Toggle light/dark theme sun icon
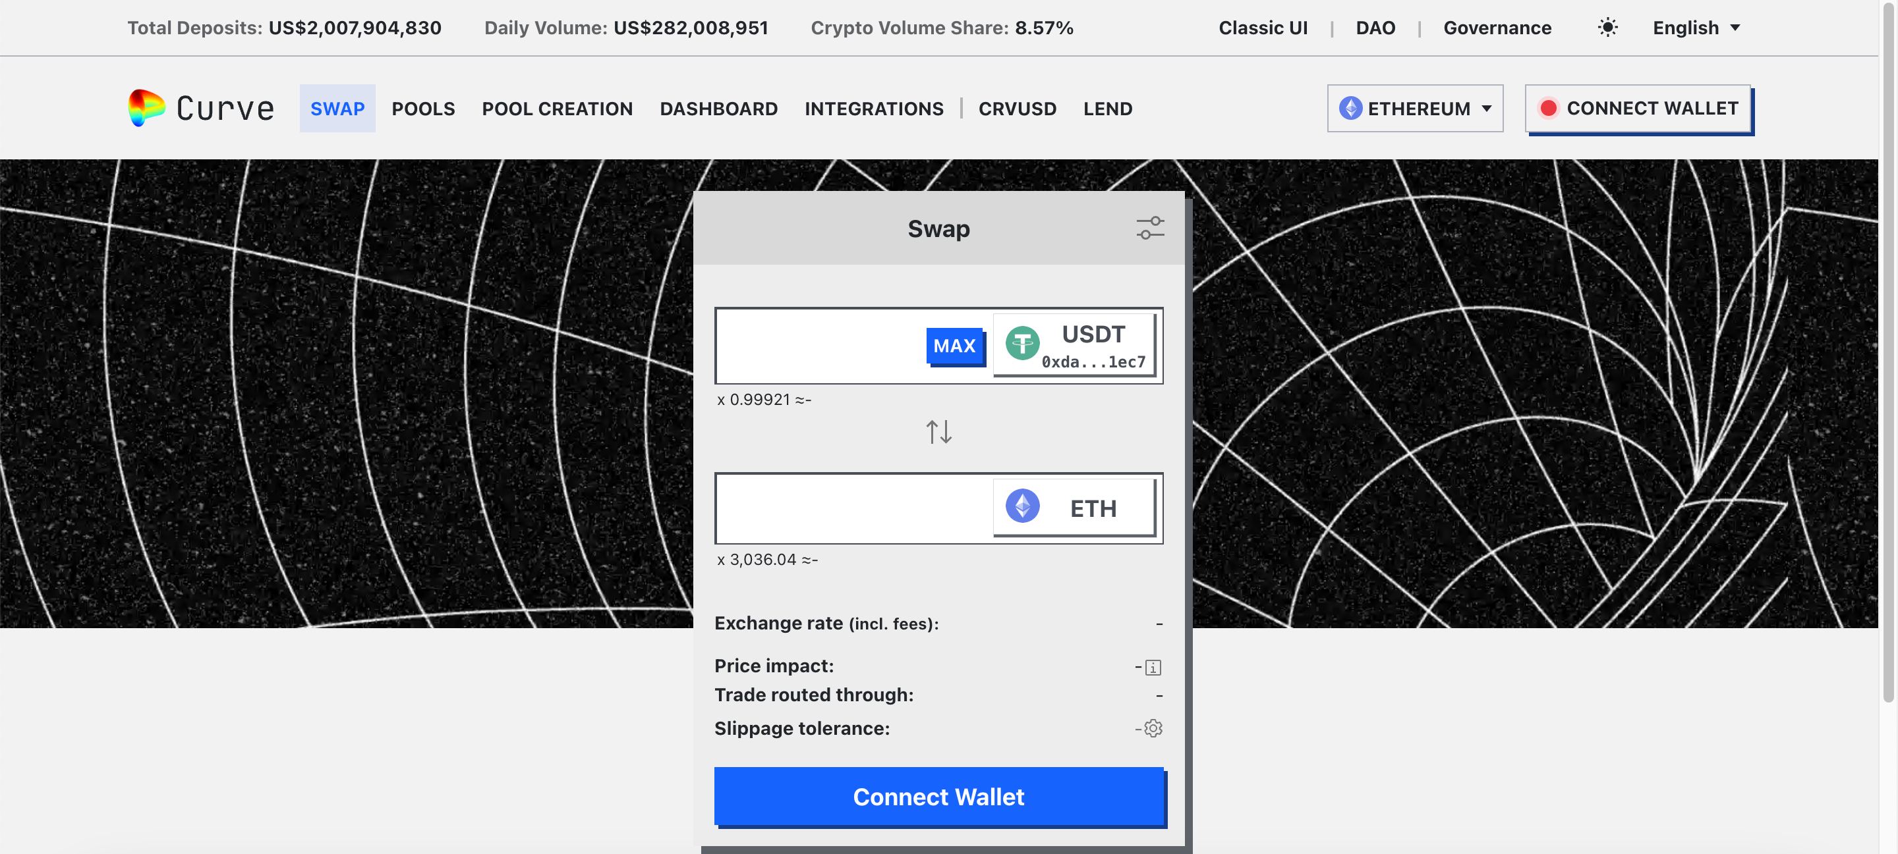Image resolution: width=1898 pixels, height=854 pixels. point(1607,28)
